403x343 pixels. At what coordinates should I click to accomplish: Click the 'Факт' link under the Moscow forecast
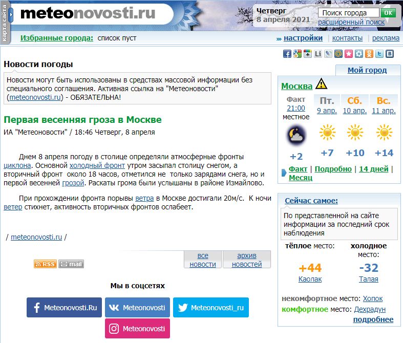(298, 169)
